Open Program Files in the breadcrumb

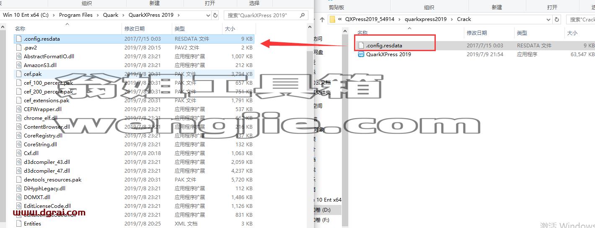(76, 15)
